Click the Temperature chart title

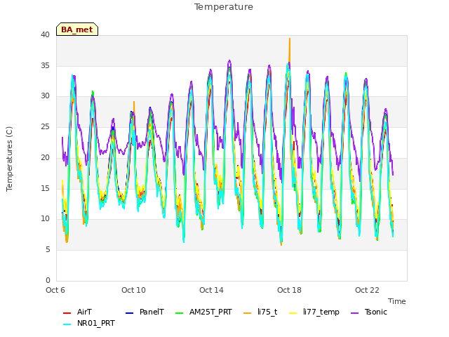point(224,7)
